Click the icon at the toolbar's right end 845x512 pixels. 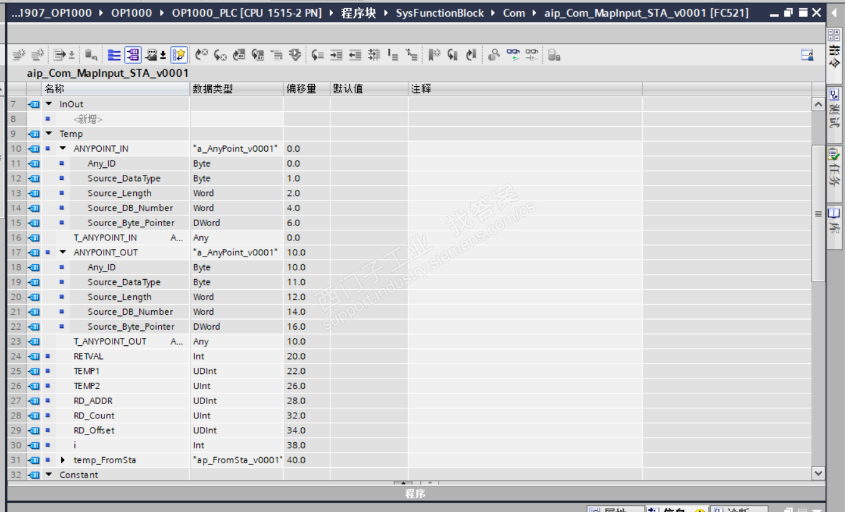coord(808,55)
